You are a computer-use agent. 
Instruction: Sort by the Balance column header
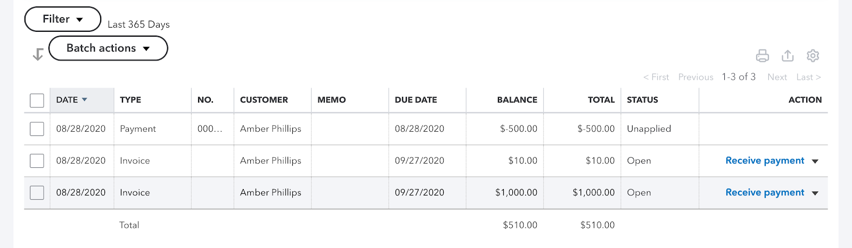[517, 100]
